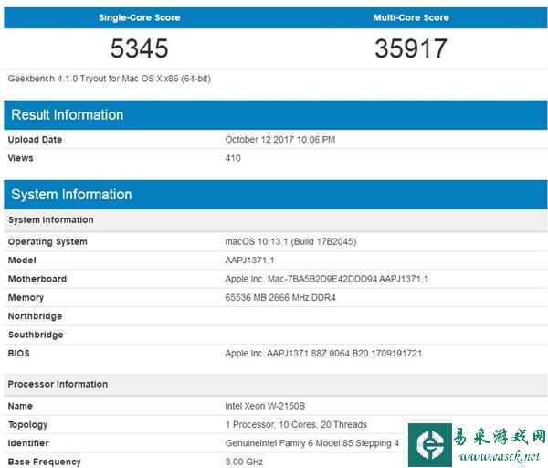
Task: Click the Upload Date label
Action: [35, 140]
